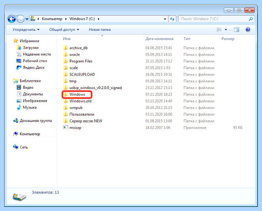Sort by Дата изменения column header
Image resolution: width=262 pixels, height=211 pixels.
tap(159, 39)
